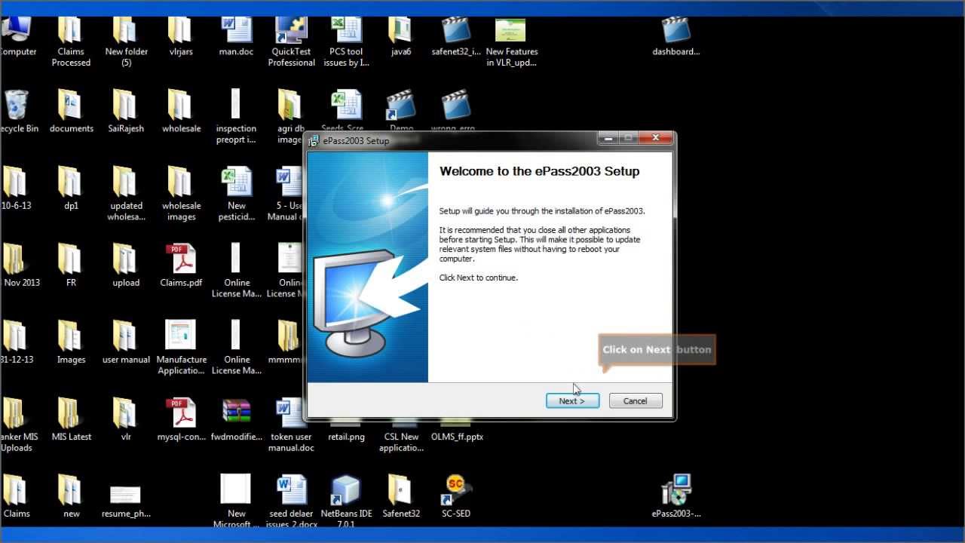
Task: Select the New folder (5) icon
Action: point(126,31)
